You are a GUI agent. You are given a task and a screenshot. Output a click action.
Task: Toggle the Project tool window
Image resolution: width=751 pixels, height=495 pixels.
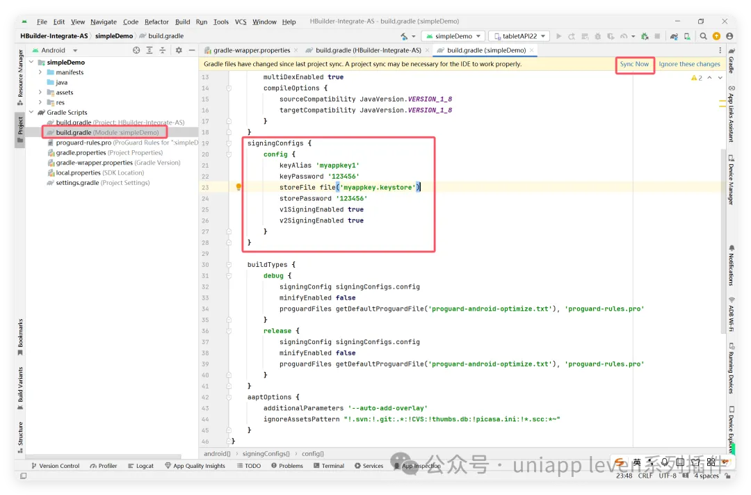(20, 130)
